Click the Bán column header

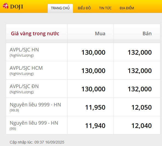coord(147,34)
